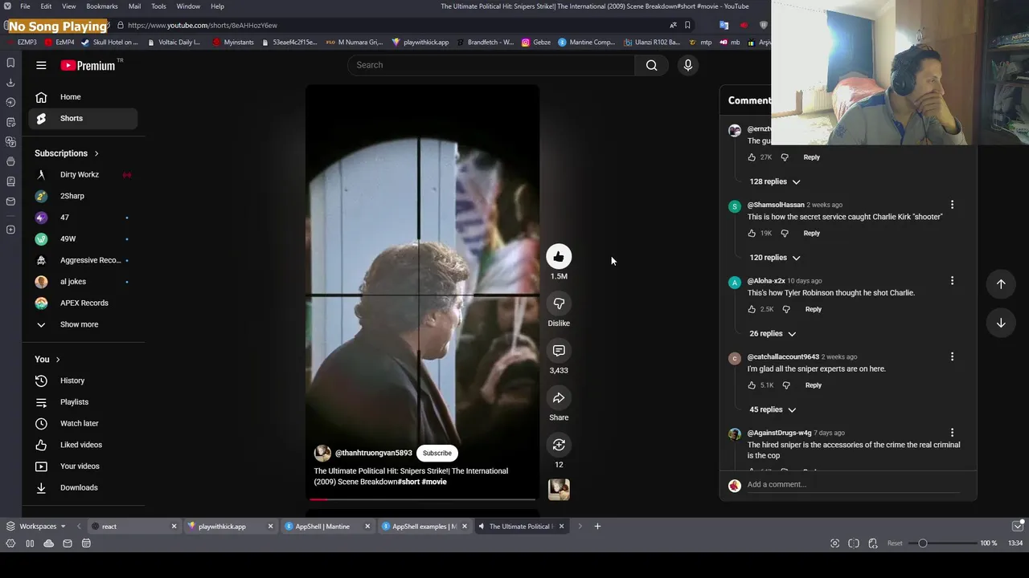Open the APEX Records subscription
The width and height of the screenshot is (1029, 578).
83,303
